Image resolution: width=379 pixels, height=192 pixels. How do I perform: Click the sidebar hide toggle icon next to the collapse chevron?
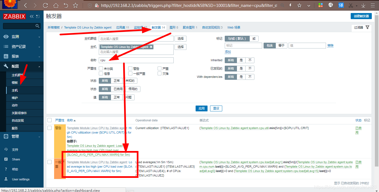pos(38,16)
